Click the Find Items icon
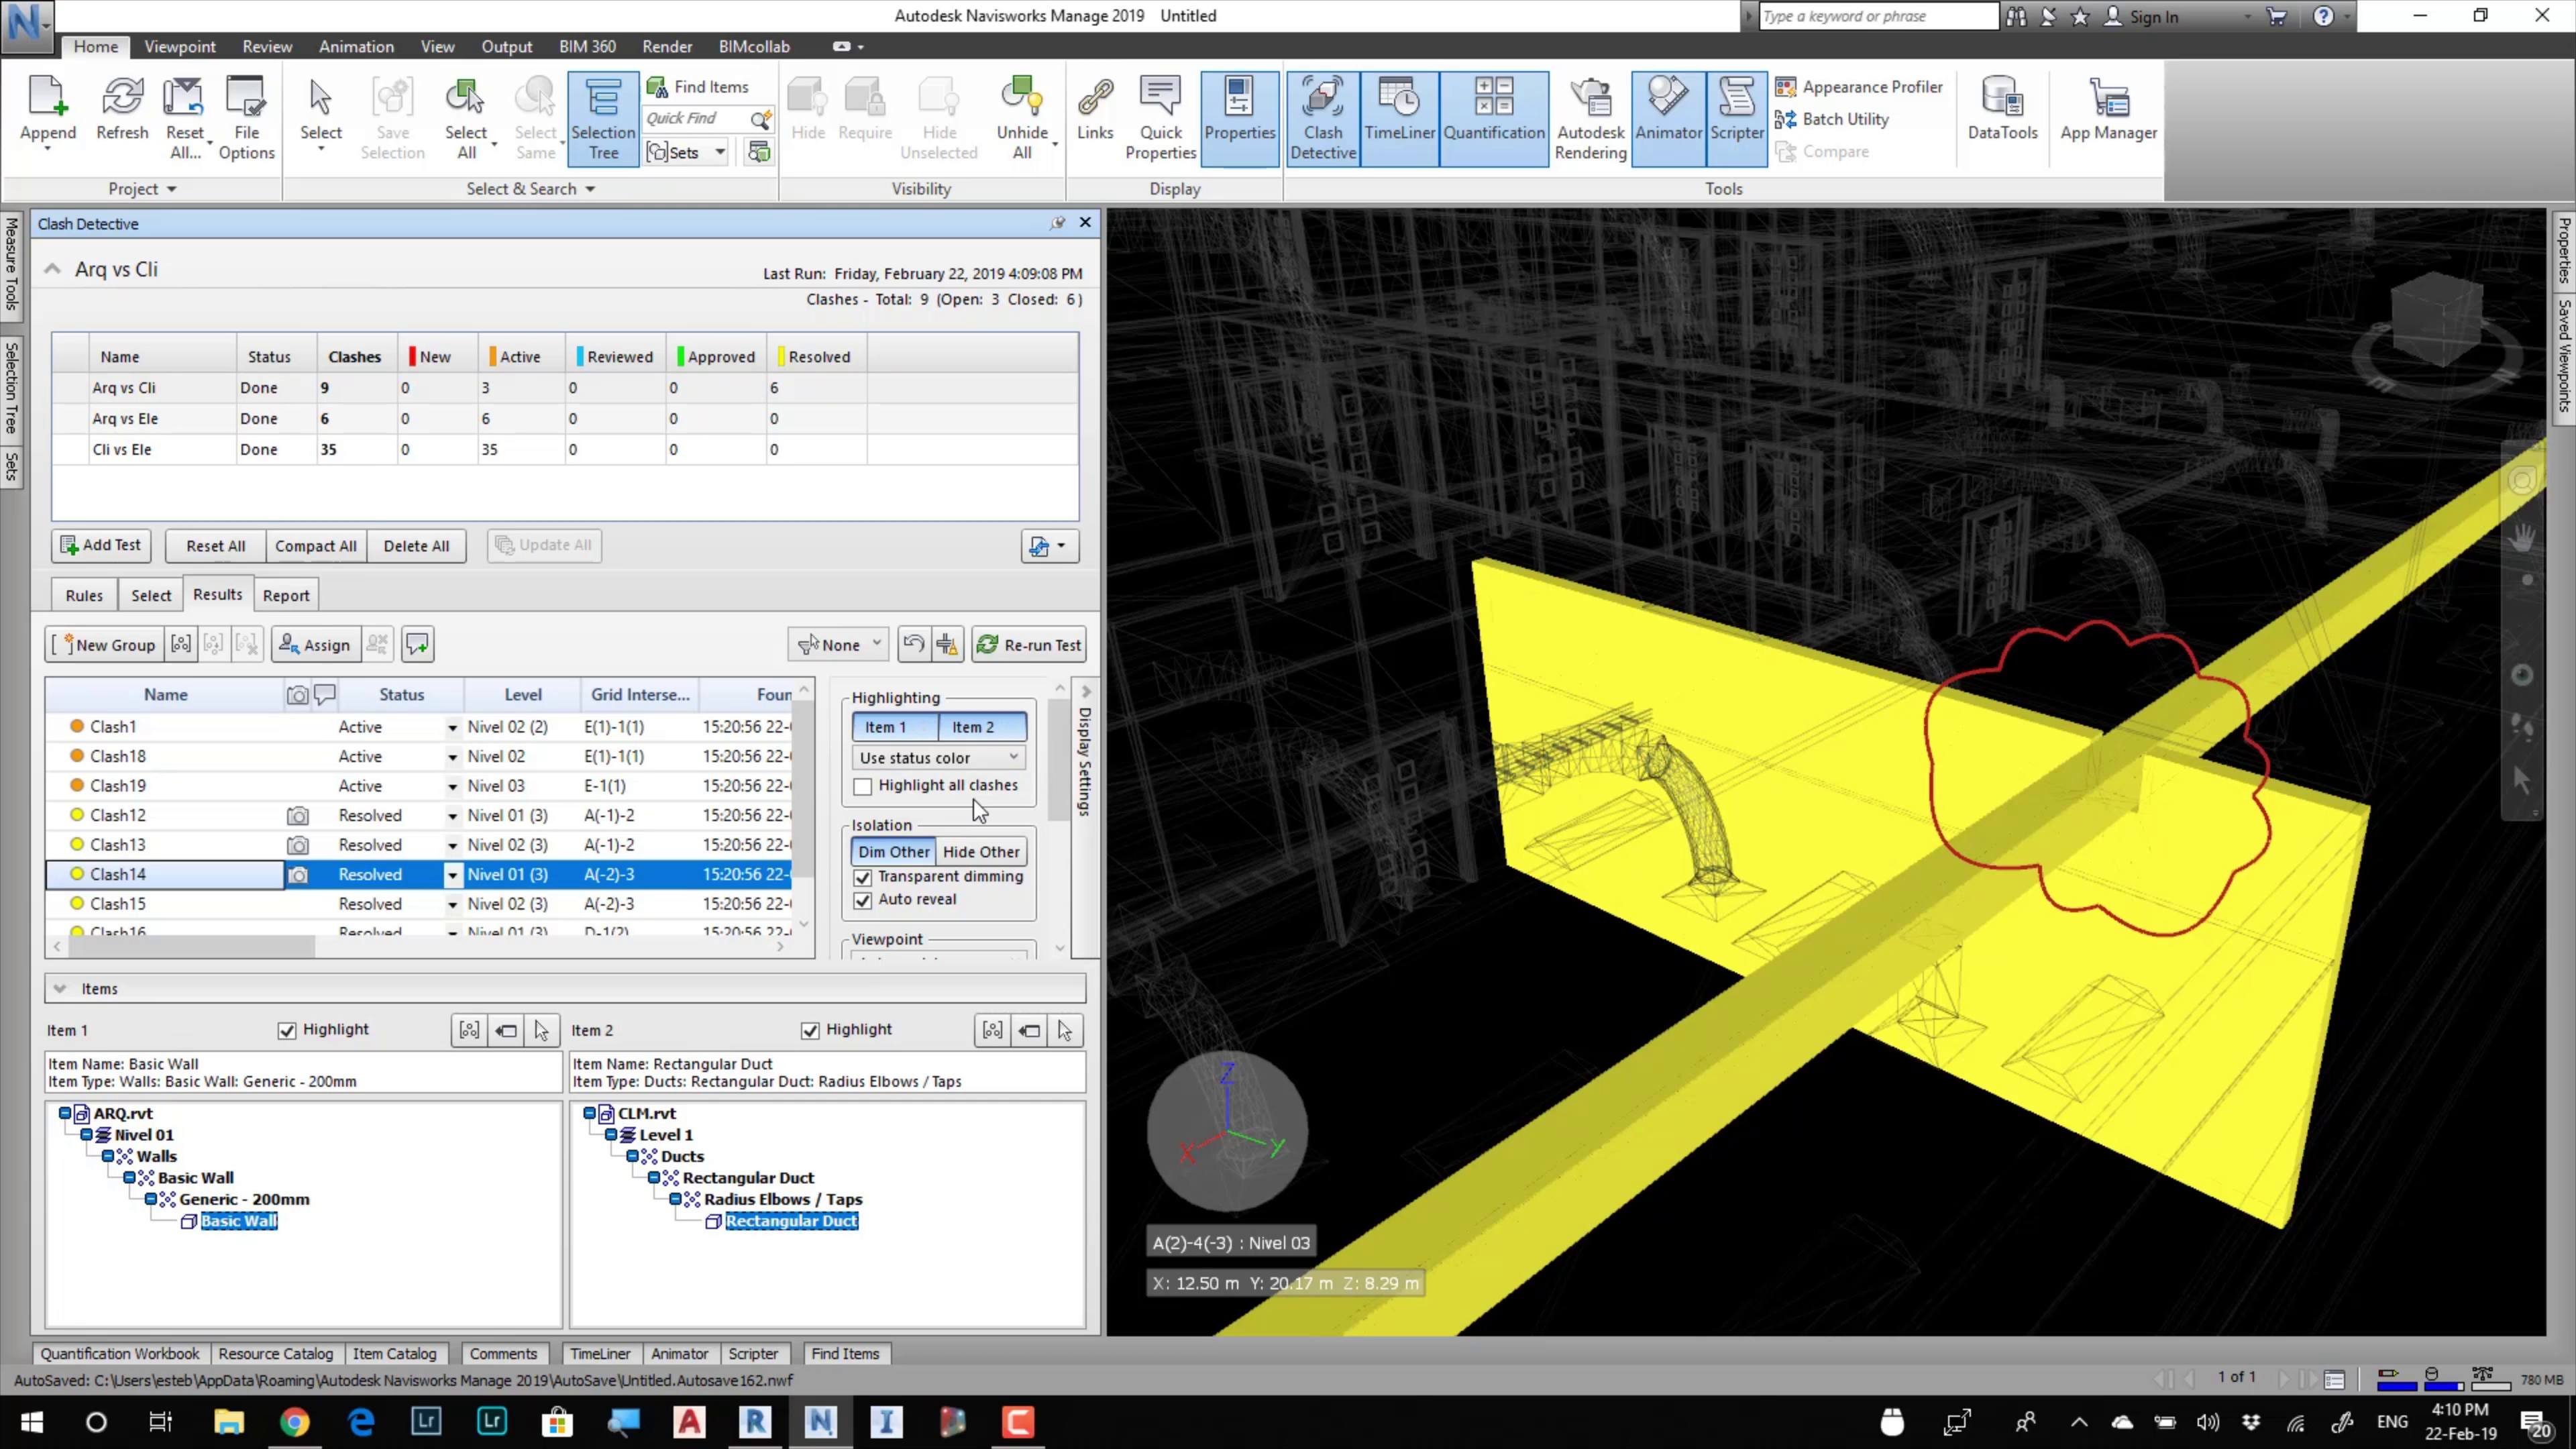 pyautogui.click(x=657, y=87)
